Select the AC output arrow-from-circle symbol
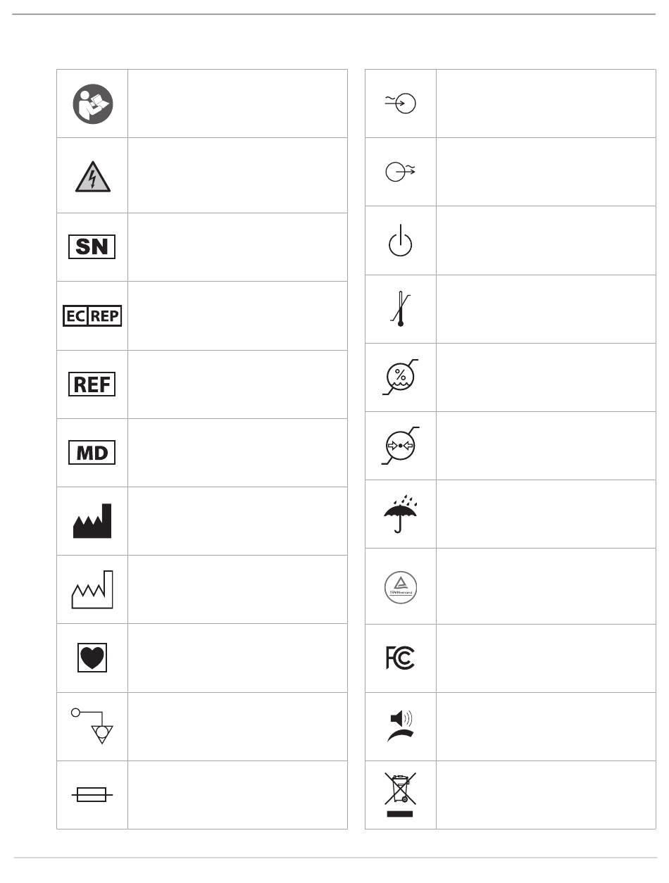The width and height of the screenshot is (669, 883). (x=401, y=172)
